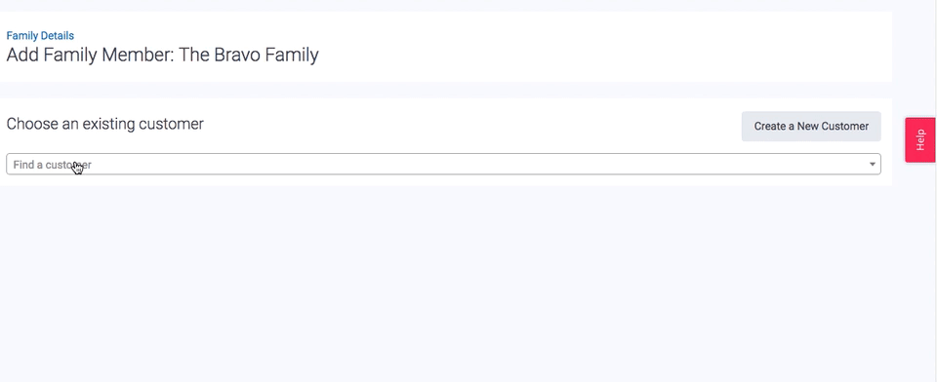Expand the customer dropdown arrow
This screenshot has width=937, height=382.
tap(872, 164)
